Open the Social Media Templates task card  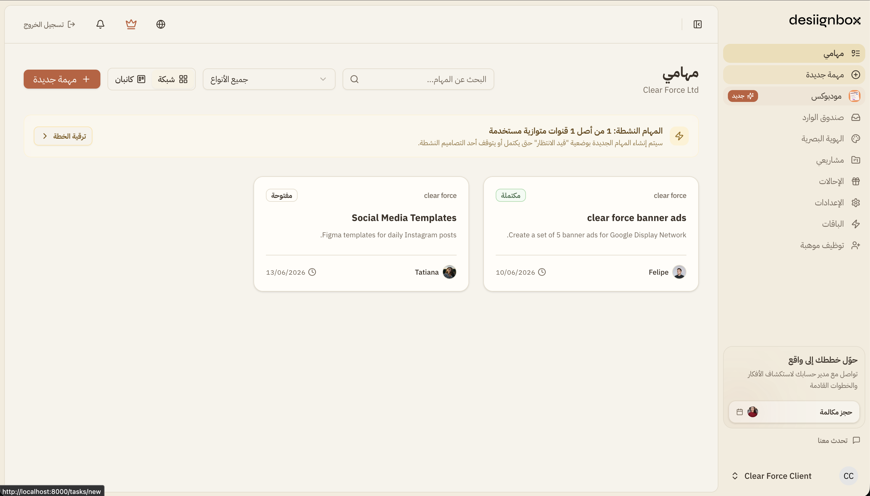(361, 234)
